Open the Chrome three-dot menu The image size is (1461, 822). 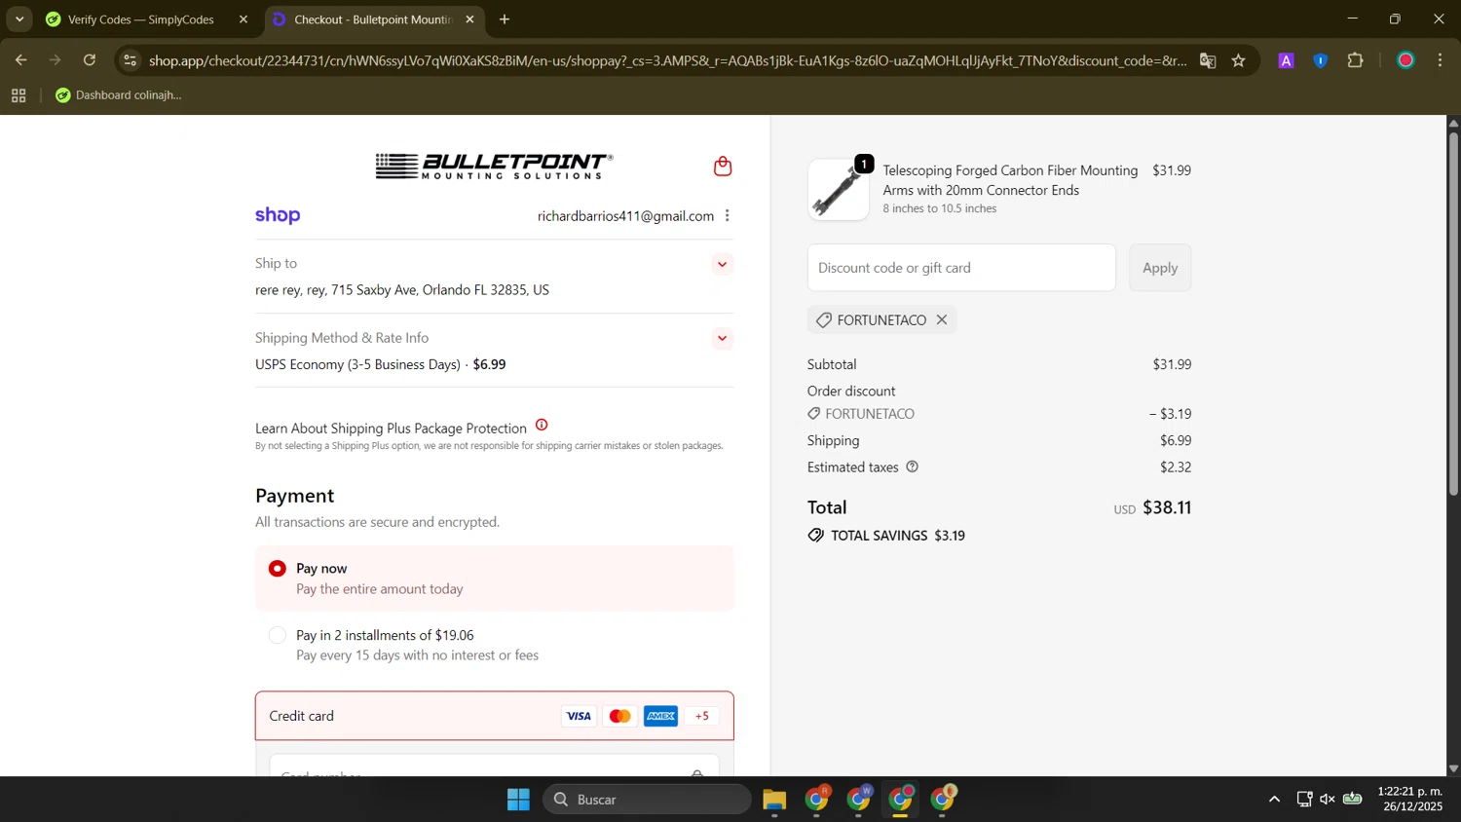pos(1441,60)
